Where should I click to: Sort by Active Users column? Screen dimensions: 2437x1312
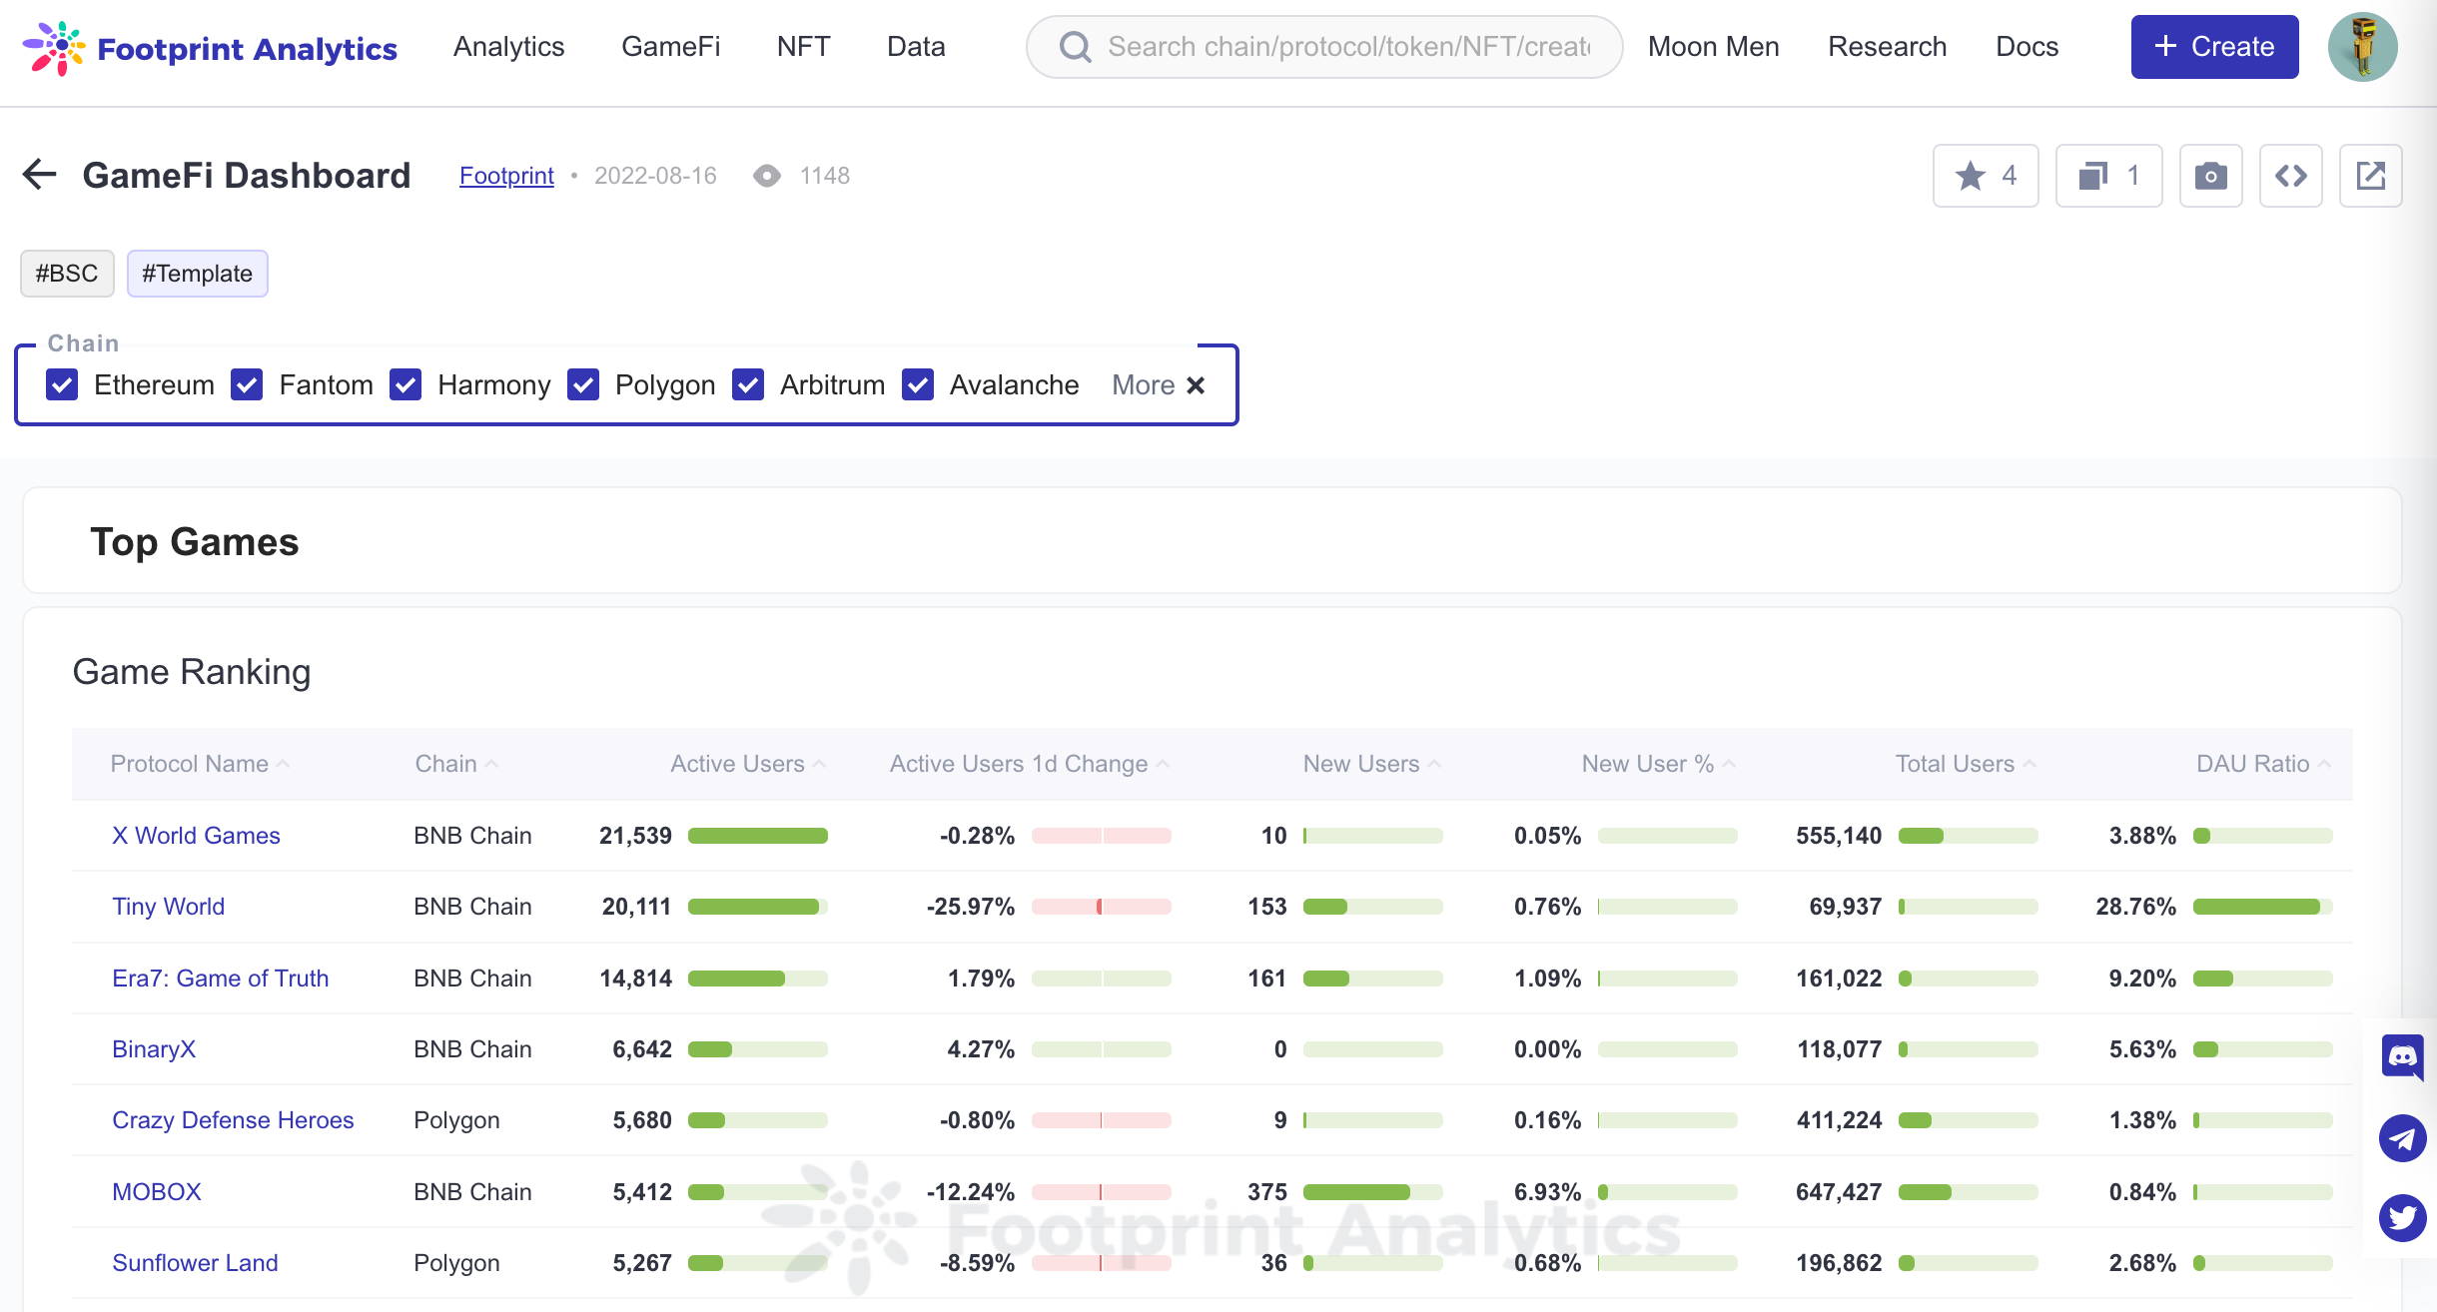tap(748, 764)
